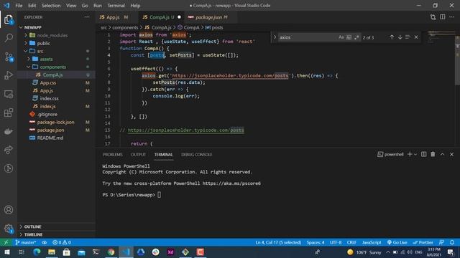Toggle Prettier in status bar
The width and height of the screenshot is (460, 258).
(x=423, y=242)
